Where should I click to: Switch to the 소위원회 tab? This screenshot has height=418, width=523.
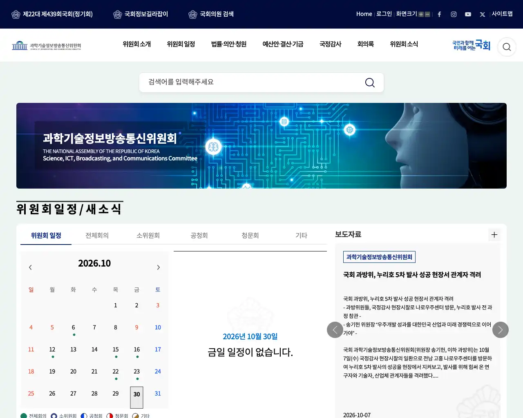click(148, 236)
